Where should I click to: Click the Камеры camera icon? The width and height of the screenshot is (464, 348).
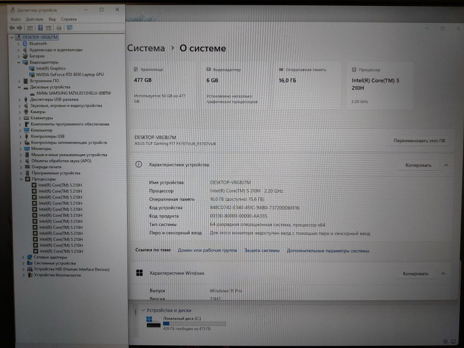(26, 111)
